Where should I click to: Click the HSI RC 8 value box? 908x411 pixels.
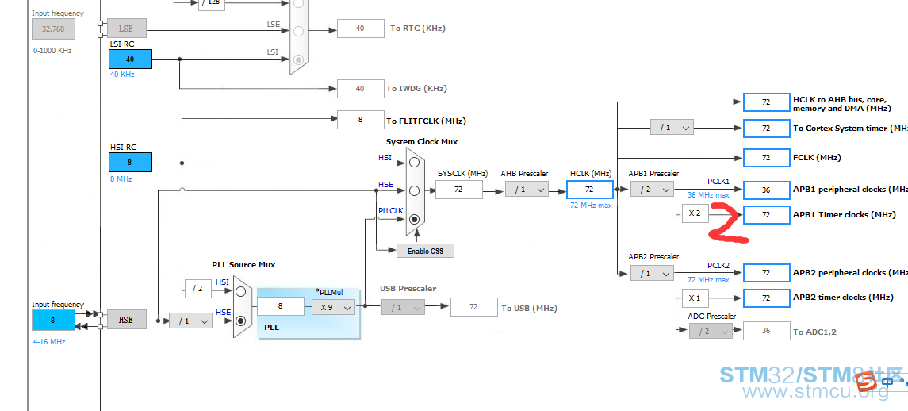tap(130, 163)
